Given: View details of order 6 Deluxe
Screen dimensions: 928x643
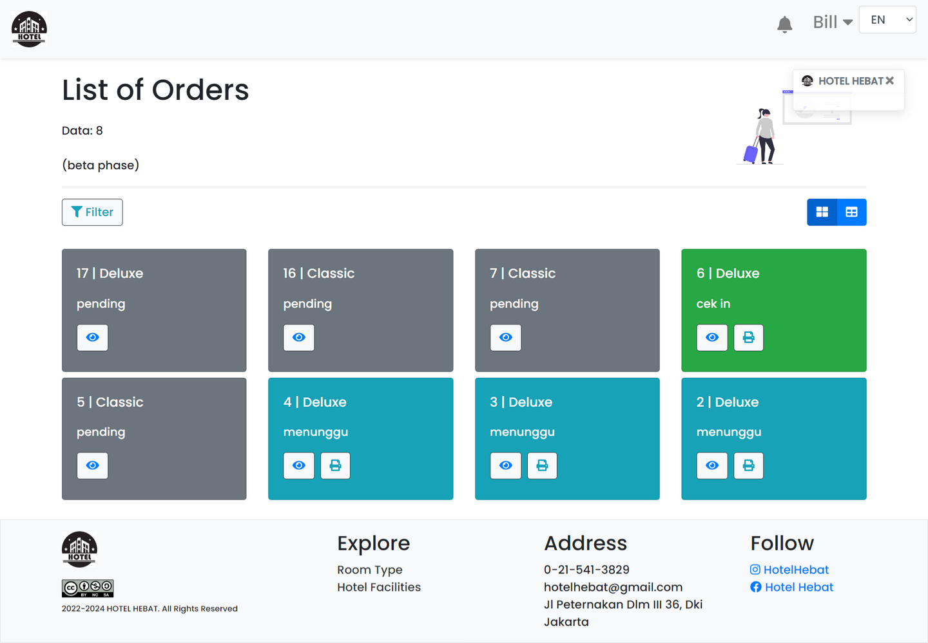Looking at the screenshot, I should (712, 337).
